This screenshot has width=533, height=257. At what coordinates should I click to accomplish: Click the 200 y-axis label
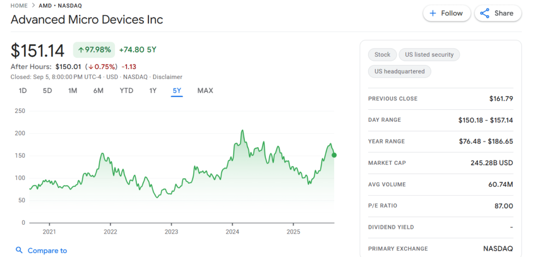point(20,133)
